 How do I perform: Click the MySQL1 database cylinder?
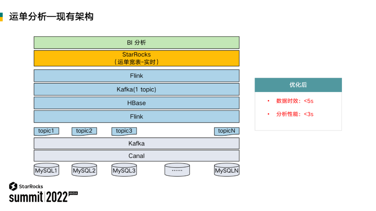pos(46,170)
